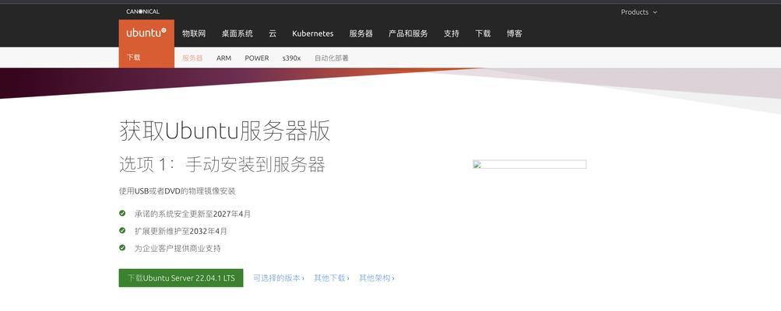This screenshot has height=311, width=781.
Task: Click the 为企业客户提供商业支持 text
Action: (178, 248)
